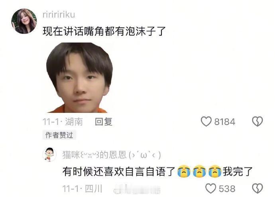Open the username ririririku

(59, 15)
